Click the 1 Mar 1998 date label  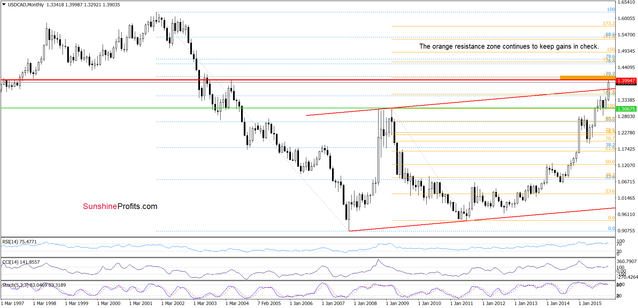click(44, 303)
